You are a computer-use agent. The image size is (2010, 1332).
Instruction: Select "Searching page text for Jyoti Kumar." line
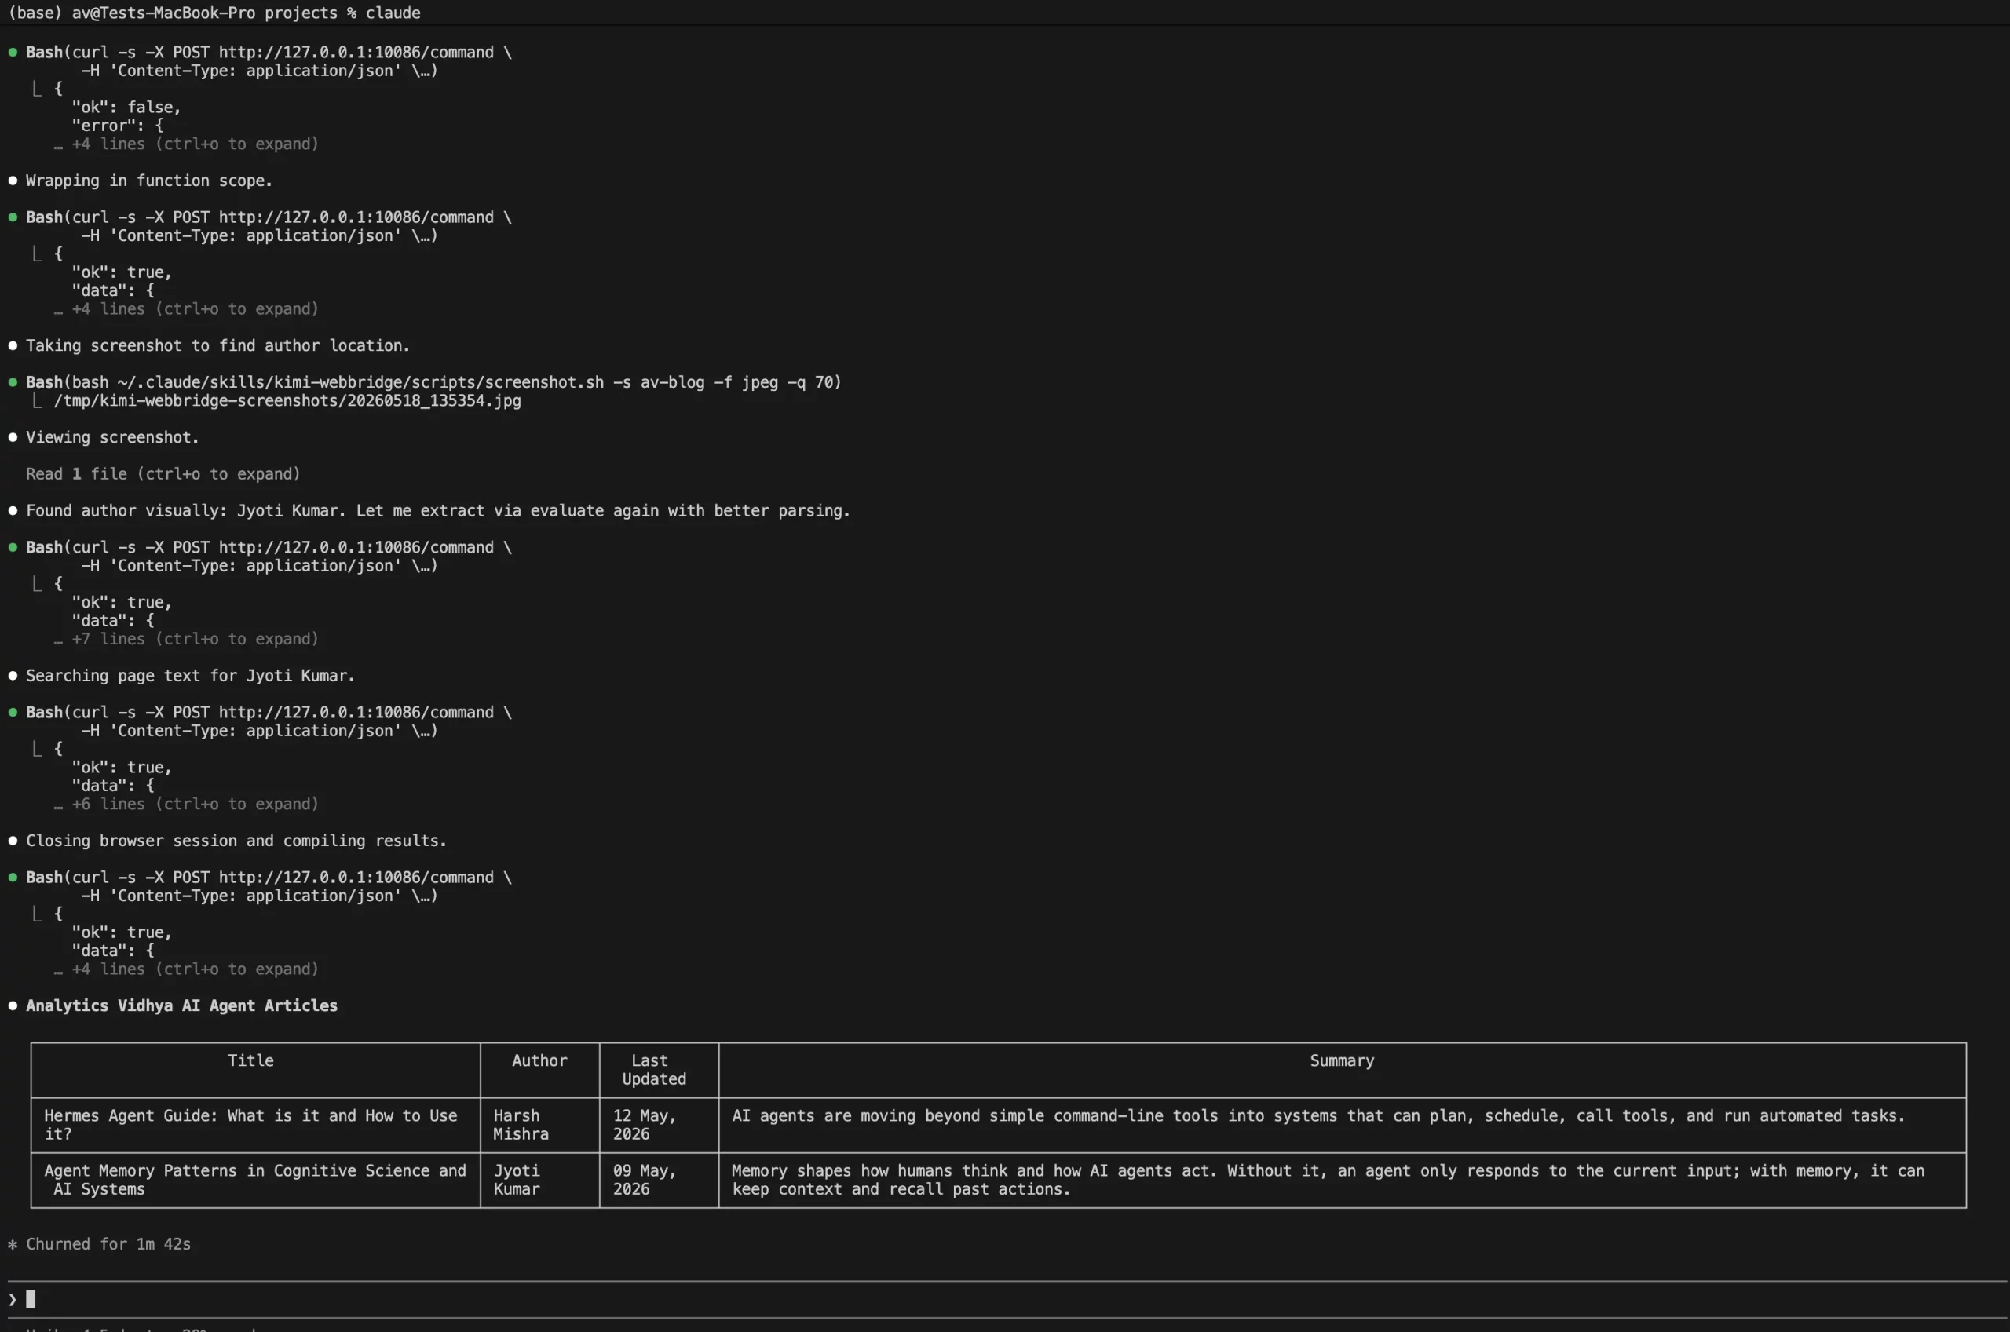coord(190,675)
